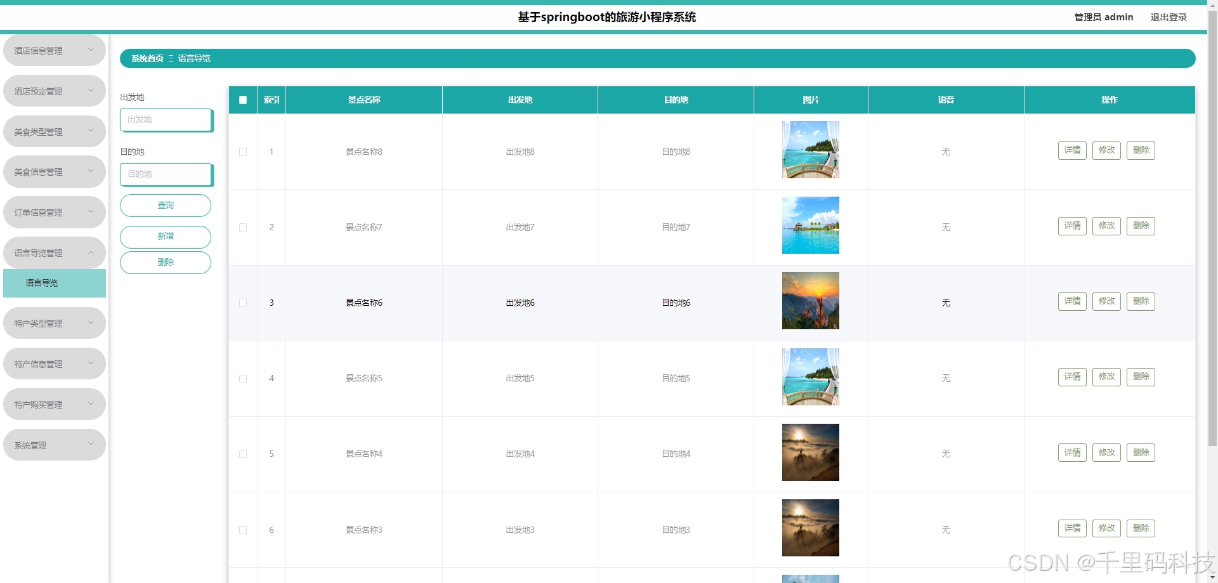Check the row checkbox for 景点名称3
The width and height of the screenshot is (1218, 583).
pos(243,530)
